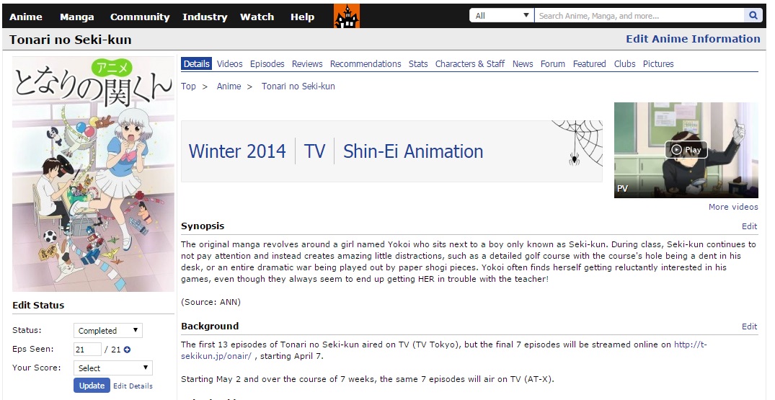
Task: Click the Eps Seen input field
Action: pos(87,349)
